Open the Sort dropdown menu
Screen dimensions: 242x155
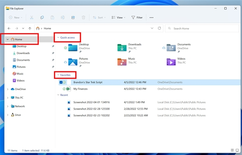click(99, 17)
